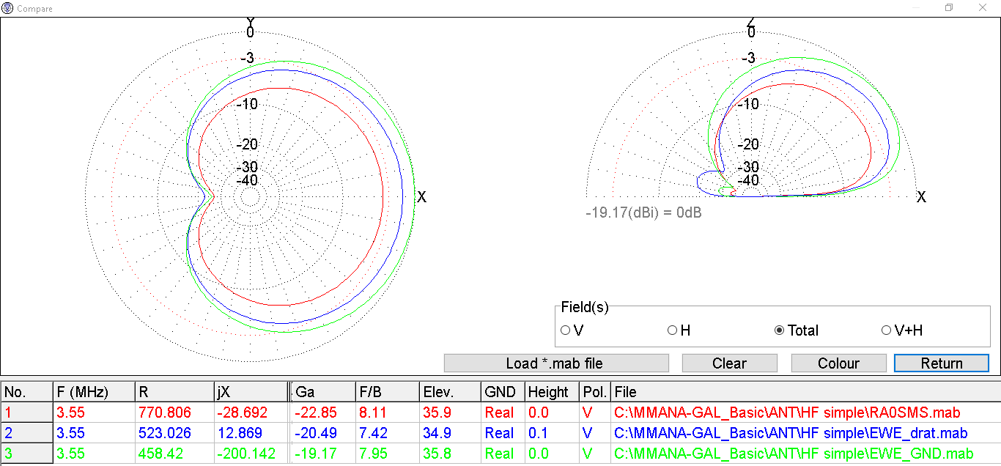Click the Clear button
The image size is (1001, 466).
pyautogui.click(x=729, y=363)
